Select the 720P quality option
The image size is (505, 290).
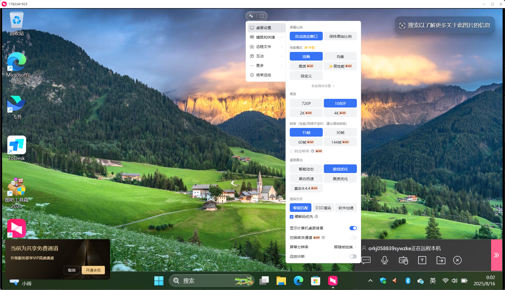coord(306,103)
